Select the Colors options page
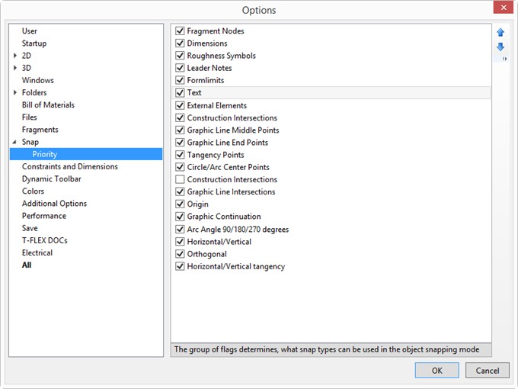The width and height of the screenshot is (518, 389). click(33, 191)
